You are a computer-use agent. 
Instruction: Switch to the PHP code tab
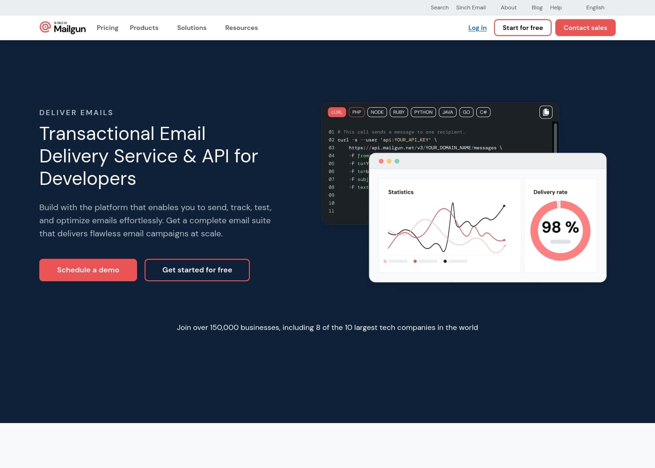click(357, 112)
